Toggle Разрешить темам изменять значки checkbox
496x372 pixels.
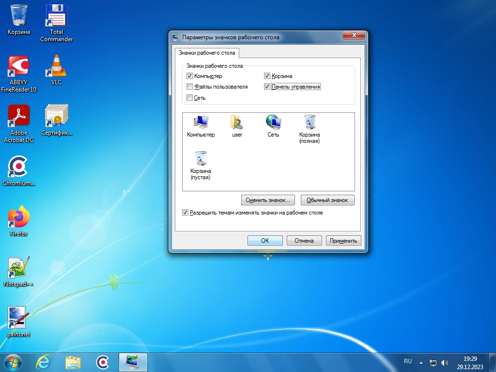tap(185, 213)
